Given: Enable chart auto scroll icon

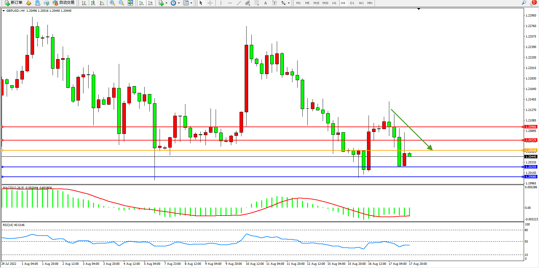Looking at the screenshot, I should 141,3.
